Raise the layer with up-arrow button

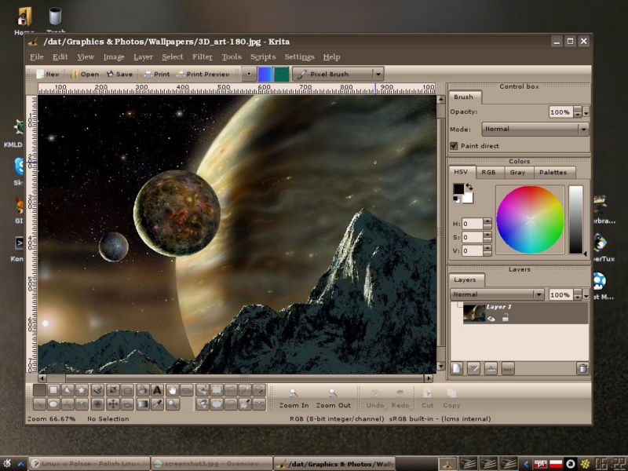(491, 368)
